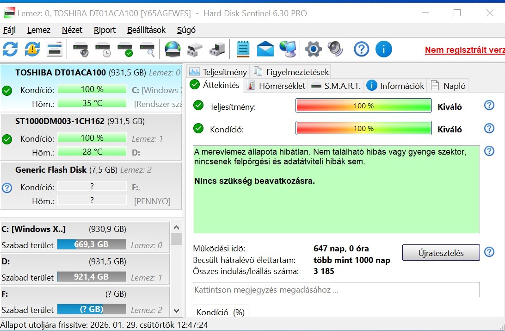Click the Nem regisztrált verzió link
Viewport: 505px width, 331px height.
[465, 50]
